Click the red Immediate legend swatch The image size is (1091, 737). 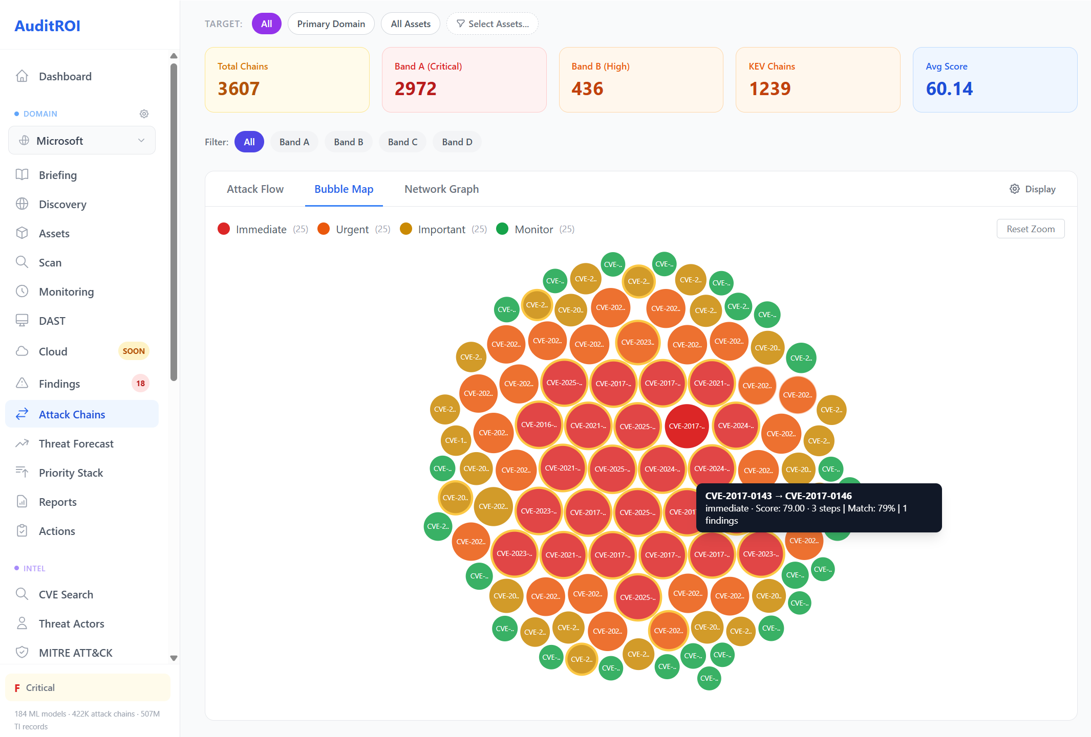coord(224,229)
